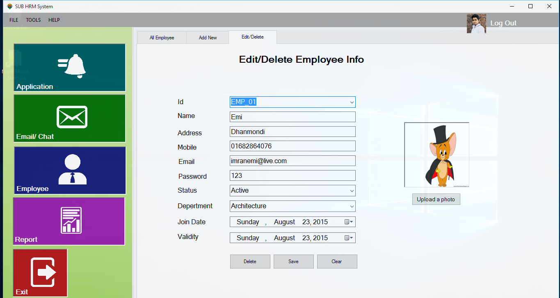Click the user profile picture beside Log Out
560x298 pixels.
[x=476, y=23]
